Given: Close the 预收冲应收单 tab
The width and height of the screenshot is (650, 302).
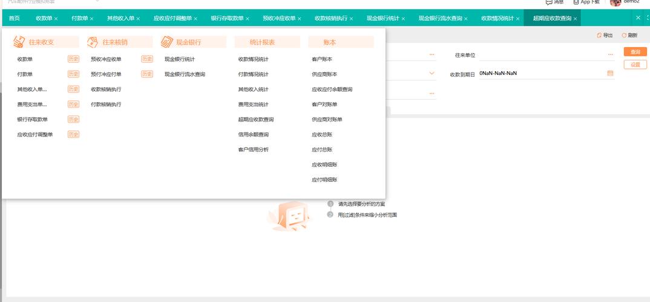Looking at the screenshot, I should [x=300, y=19].
